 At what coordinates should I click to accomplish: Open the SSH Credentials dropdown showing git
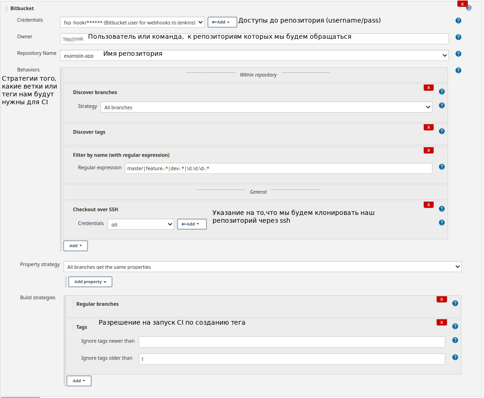[x=141, y=224]
